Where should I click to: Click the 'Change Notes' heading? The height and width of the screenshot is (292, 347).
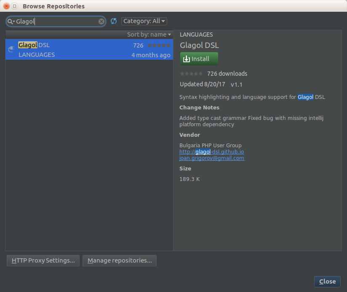pyautogui.click(x=199, y=108)
